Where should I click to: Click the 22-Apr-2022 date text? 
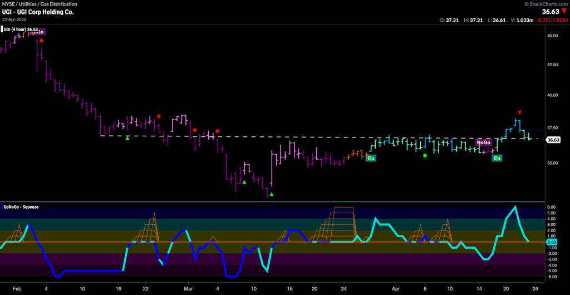(x=13, y=19)
